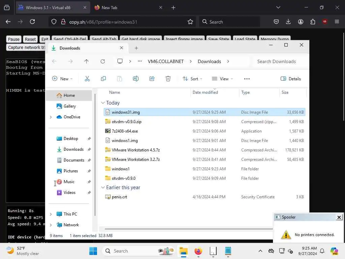Go up one folder with the Up arrow

click(x=87, y=61)
